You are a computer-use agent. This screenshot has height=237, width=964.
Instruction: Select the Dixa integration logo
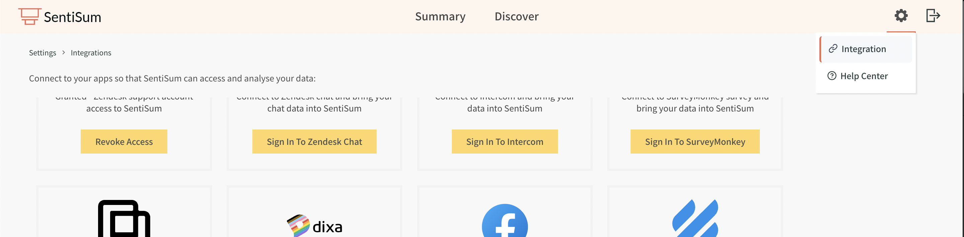(315, 224)
